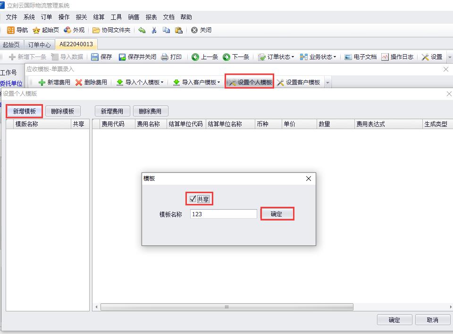Switch to the 订单中心 tab
453x334 pixels.
40,45
